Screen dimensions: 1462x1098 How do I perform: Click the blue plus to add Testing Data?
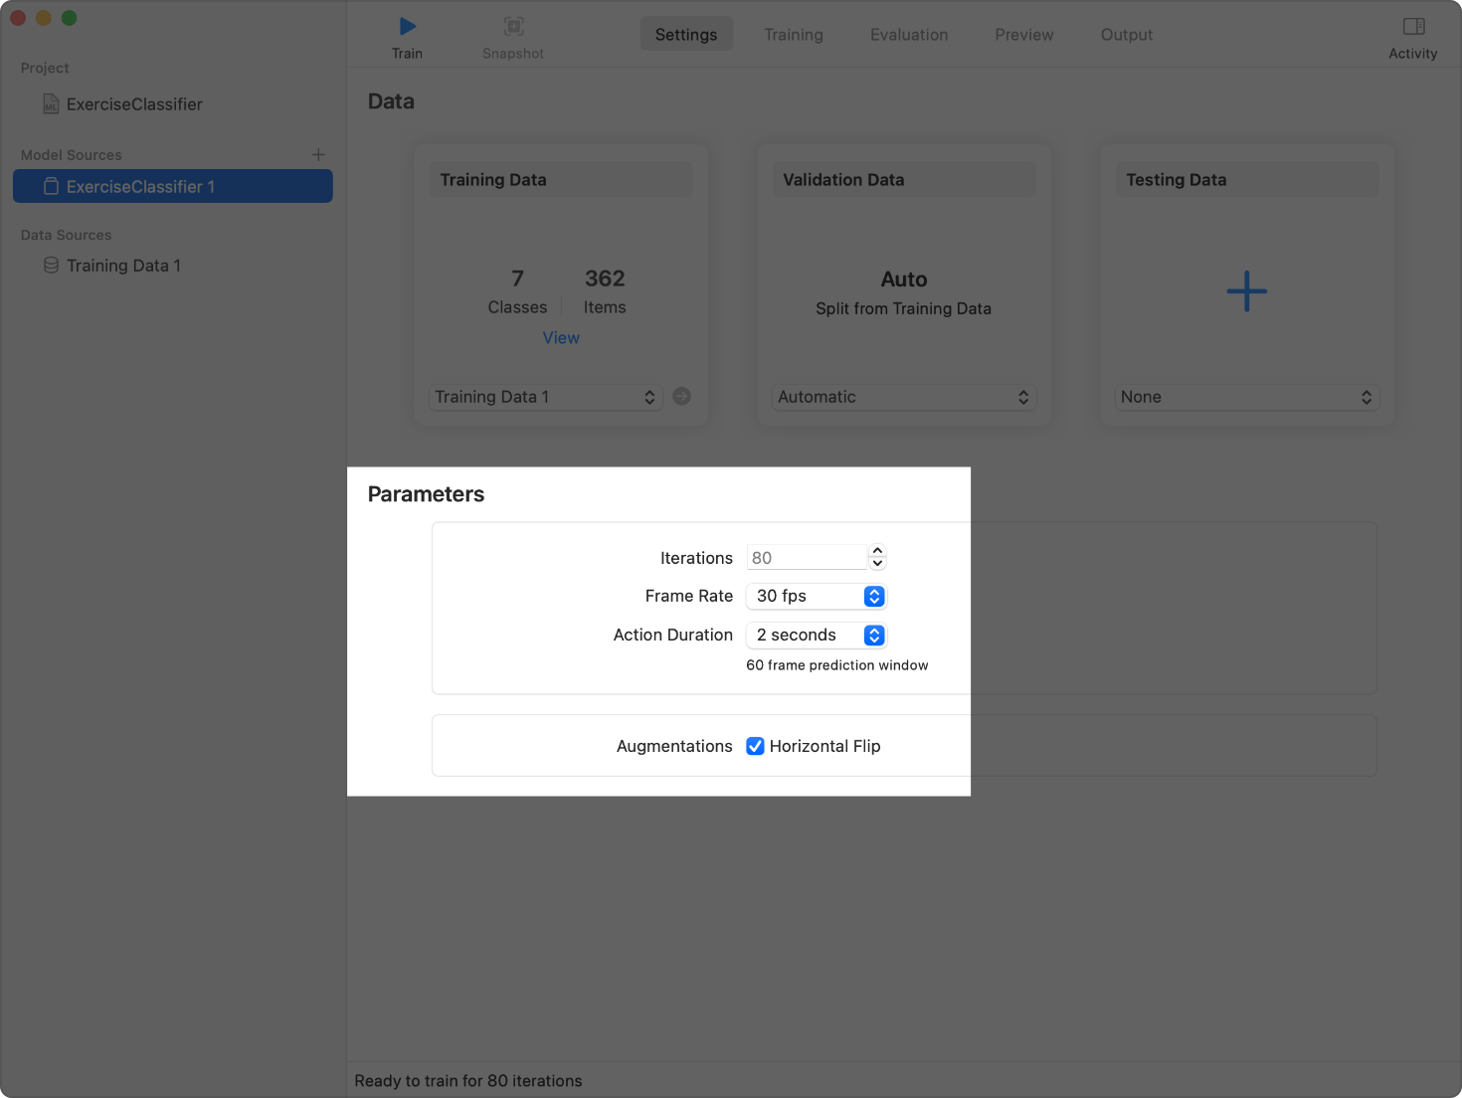pyautogui.click(x=1246, y=291)
